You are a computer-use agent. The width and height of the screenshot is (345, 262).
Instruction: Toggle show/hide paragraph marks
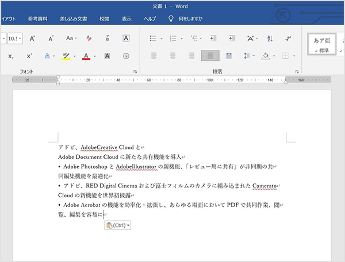pyautogui.click(x=288, y=38)
